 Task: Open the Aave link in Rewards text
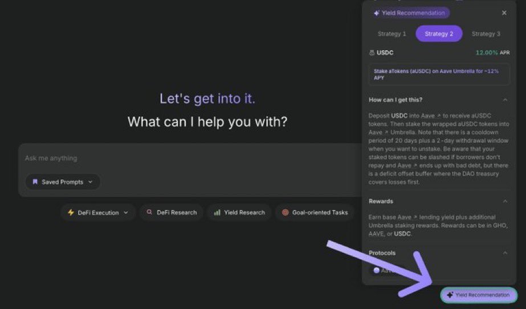[x=407, y=217]
